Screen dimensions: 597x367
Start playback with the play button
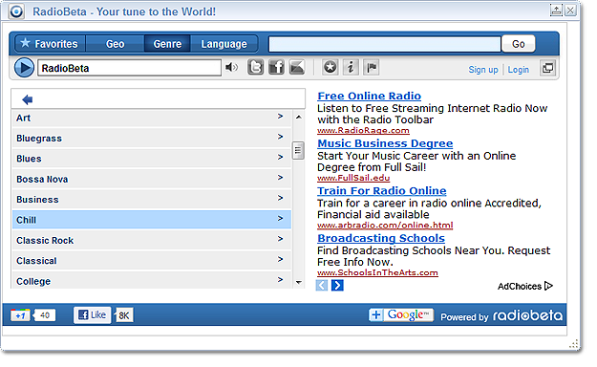pyautogui.click(x=24, y=68)
